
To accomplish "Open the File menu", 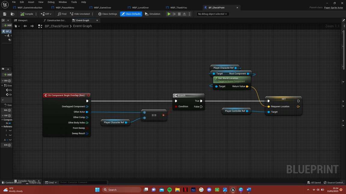I will [14, 2].
